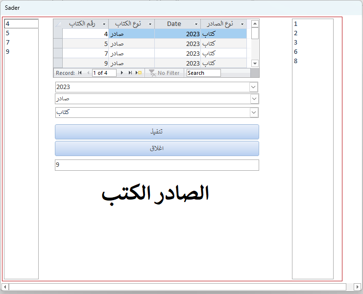This screenshot has height=294, width=363.
Task: Click Date cell in row 7
Action: pyautogui.click(x=177, y=53)
